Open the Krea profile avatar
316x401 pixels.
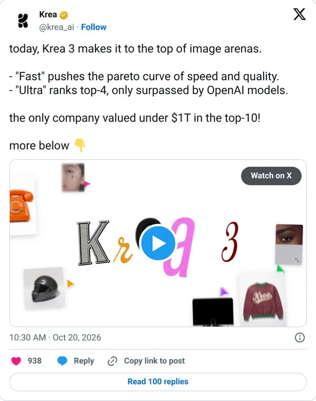[x=23, y=21]
